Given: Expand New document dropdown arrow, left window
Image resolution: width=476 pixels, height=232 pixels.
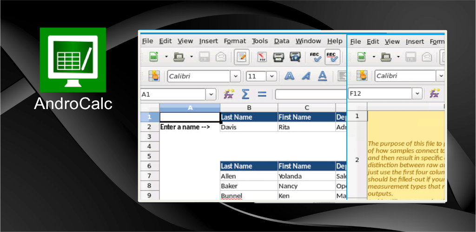Looking at the screenshot, I should pyautogui.click(x=166, y=57).
